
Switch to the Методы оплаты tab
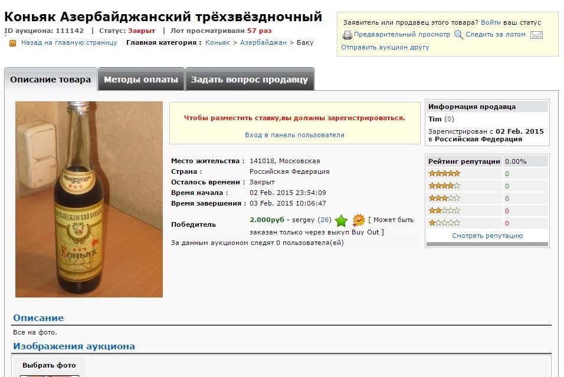point(141,80)
